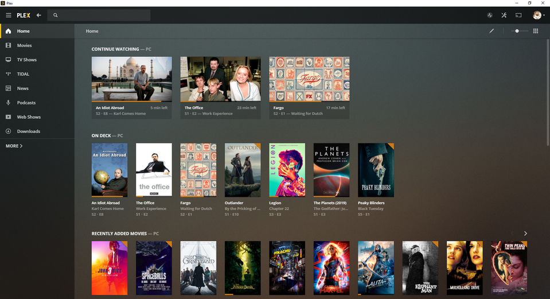Click the Outlander title text
This screenshot has height=299, width=550.
coord(233,203)
